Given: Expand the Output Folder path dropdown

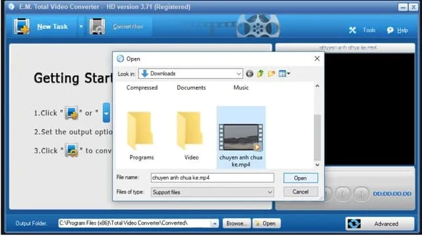Looking at the screenshot, I should [214, 224].
